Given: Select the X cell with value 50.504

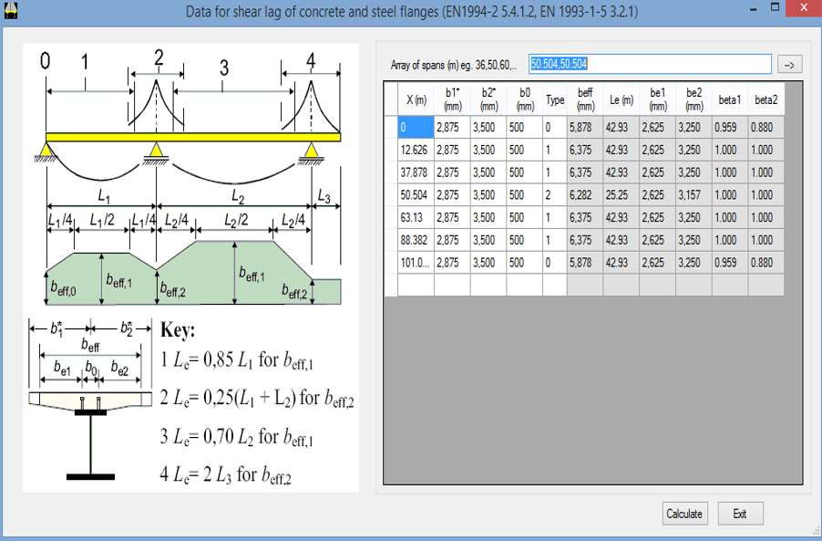Looking at the screenshot, I should pyautogui.click(x=416, y=195).
